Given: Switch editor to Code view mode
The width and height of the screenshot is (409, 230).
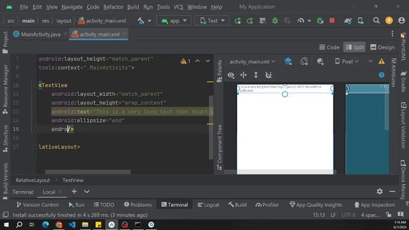Looking at the screenshot, I should 329,47.
